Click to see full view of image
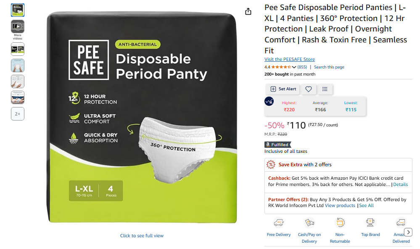Viewport: 420px width, 249px height. 142,236
